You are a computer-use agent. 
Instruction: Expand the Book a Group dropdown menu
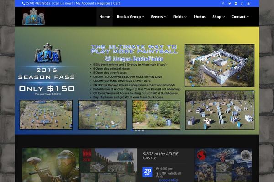point(130,17)
